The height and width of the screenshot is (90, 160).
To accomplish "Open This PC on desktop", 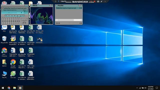I will click(4, 75).
